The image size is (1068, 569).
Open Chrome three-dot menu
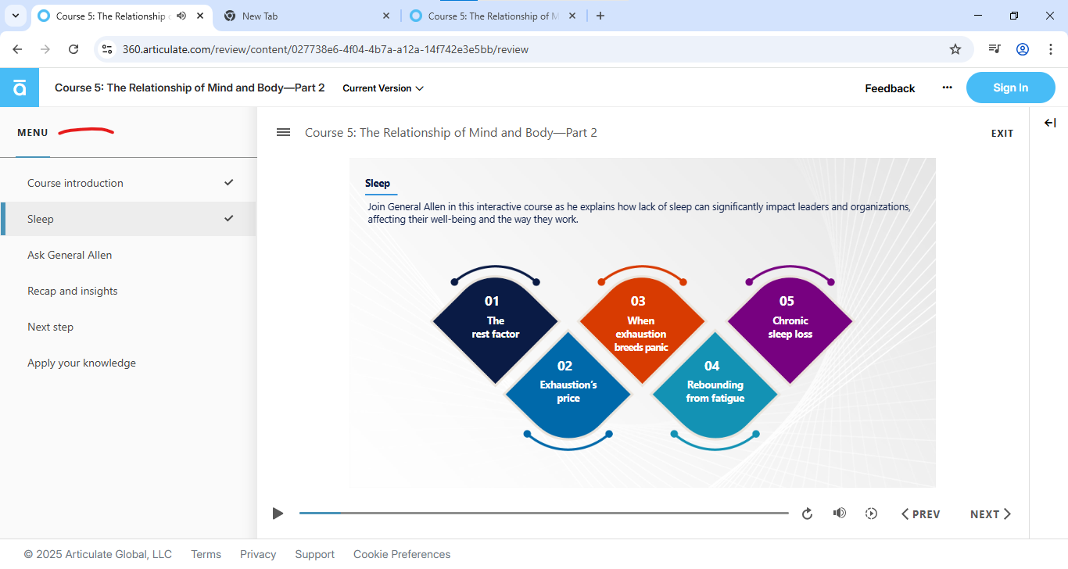[x=1050, y=49]
